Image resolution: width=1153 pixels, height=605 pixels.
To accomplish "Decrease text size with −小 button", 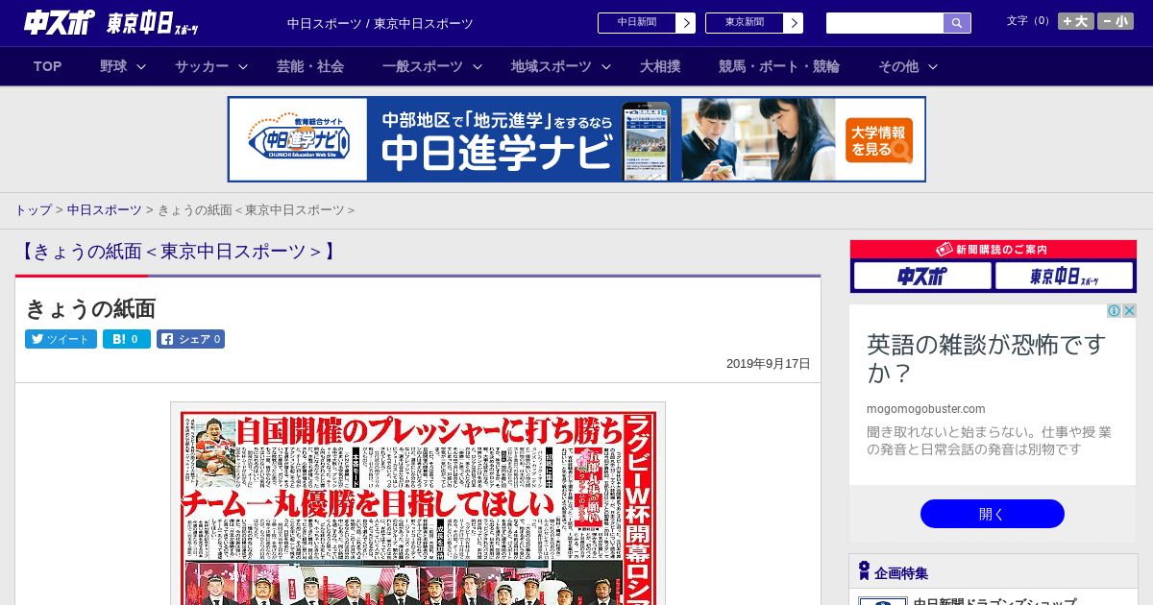I will (1116, 21).
